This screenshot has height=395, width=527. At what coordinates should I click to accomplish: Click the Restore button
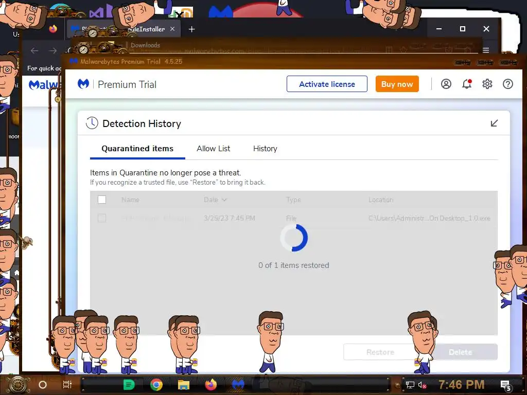380,352
